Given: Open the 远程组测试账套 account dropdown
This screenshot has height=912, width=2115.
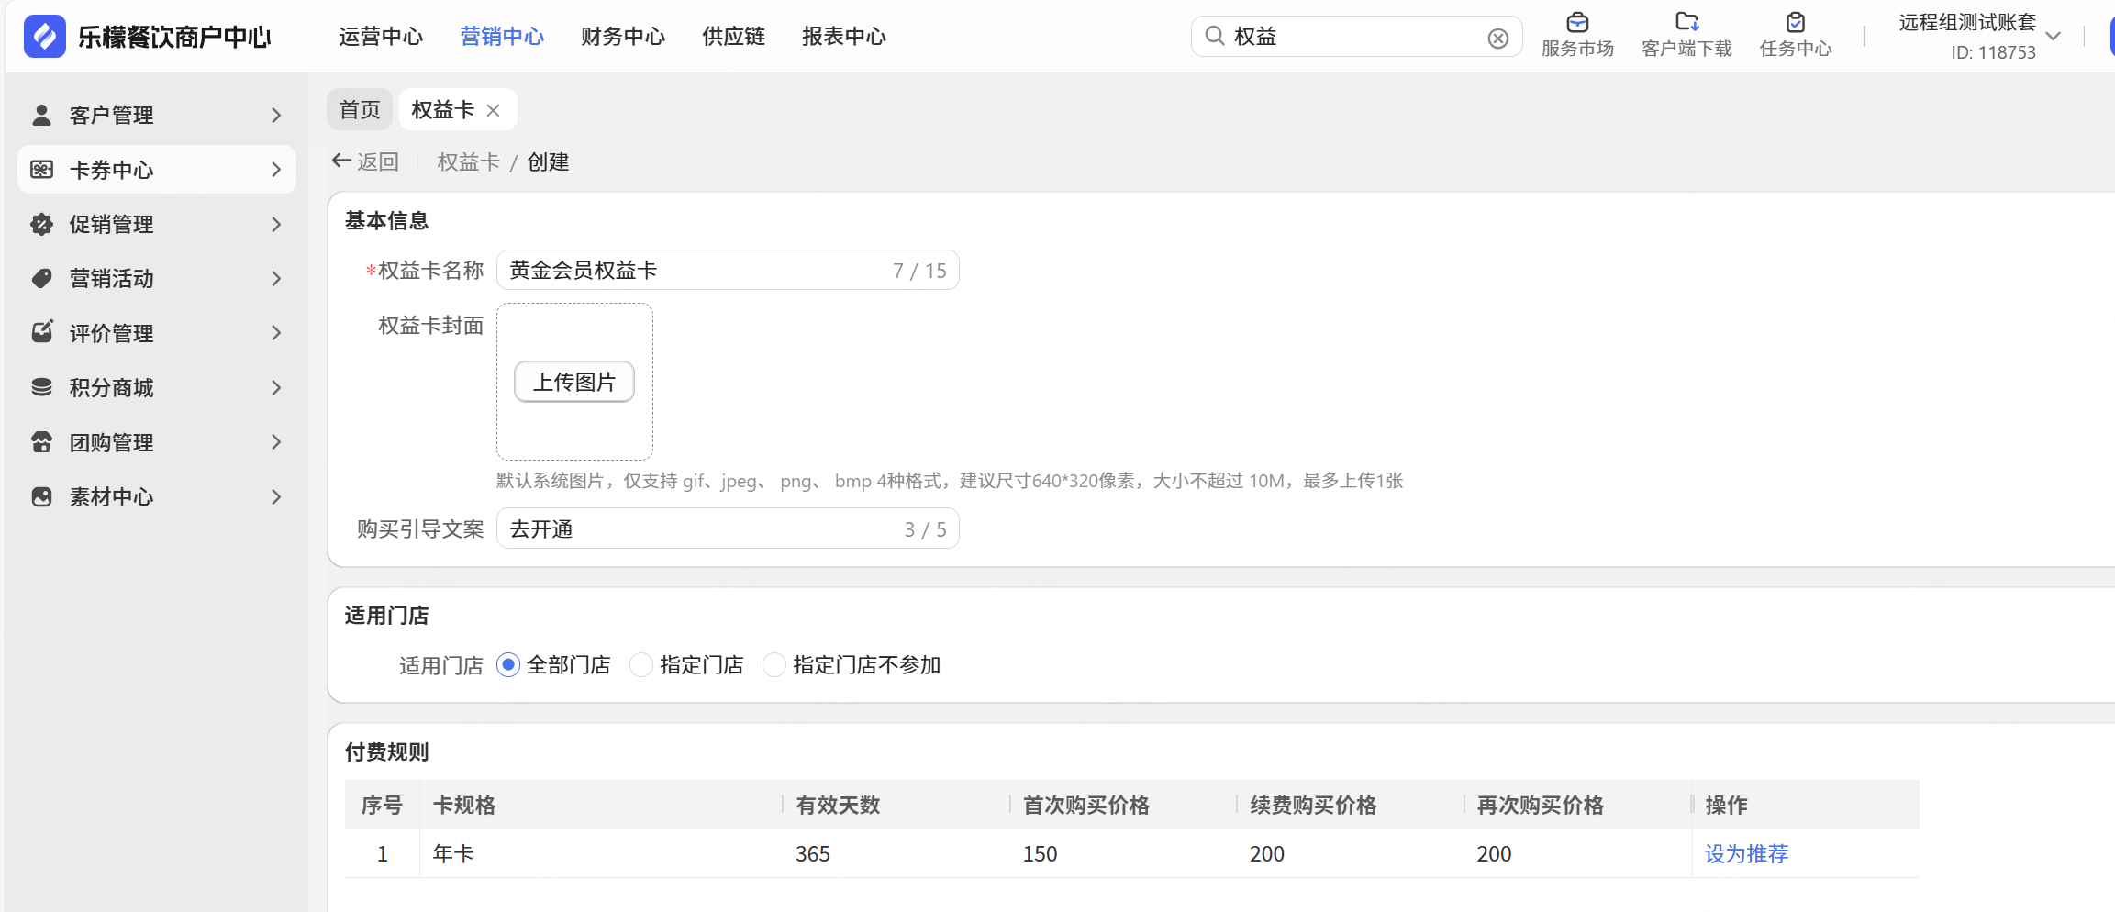Looking at the screenshot, I should (2054, 37).
